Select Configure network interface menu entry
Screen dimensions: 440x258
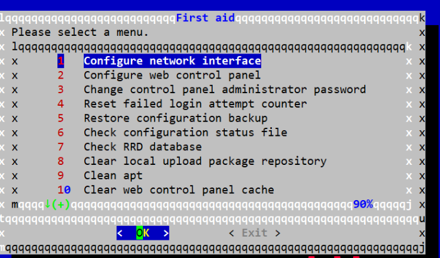172,61
